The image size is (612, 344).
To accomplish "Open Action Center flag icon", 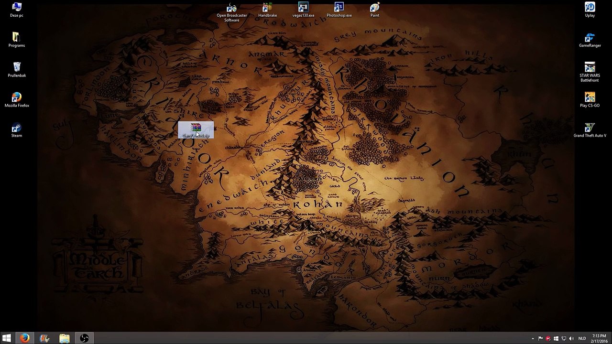I will (x=540, y=339).
